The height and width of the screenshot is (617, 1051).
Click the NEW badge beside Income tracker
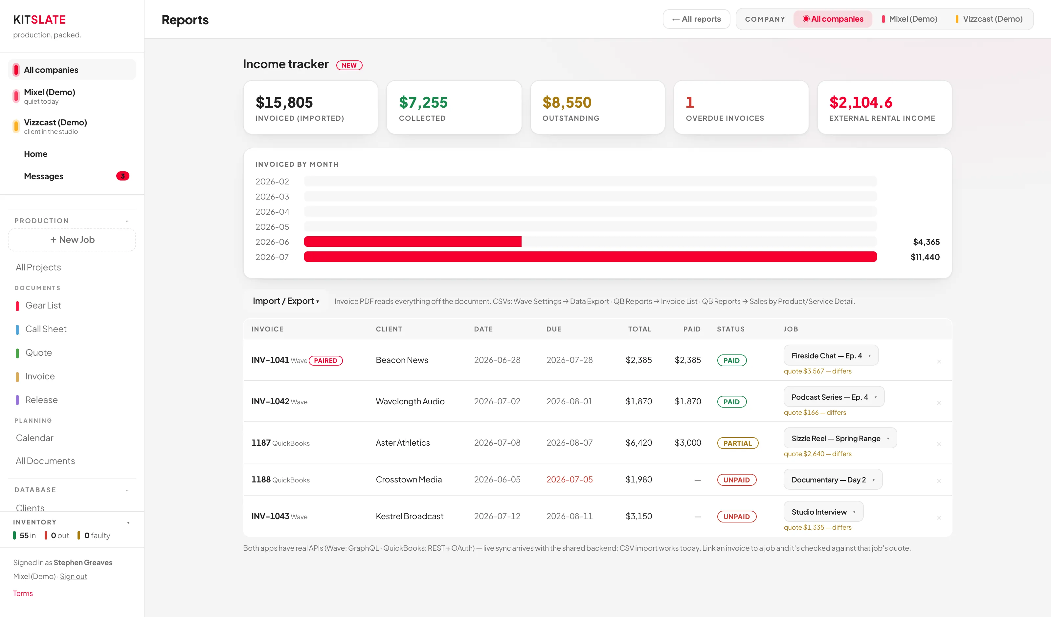click(x=349, y=65)
